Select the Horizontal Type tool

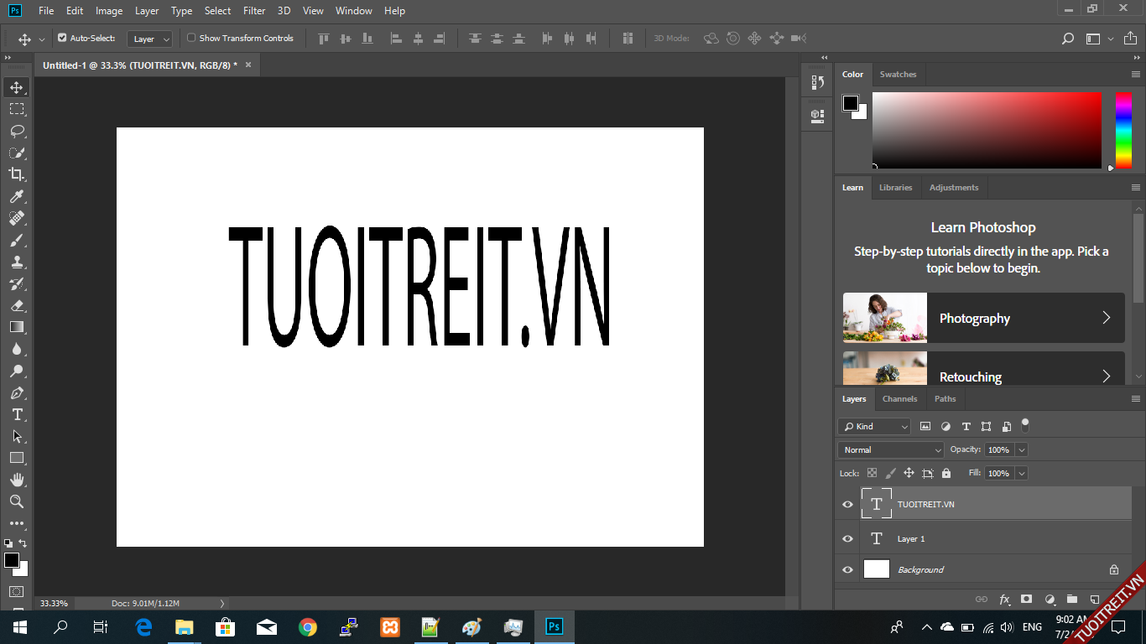[17, 415]
